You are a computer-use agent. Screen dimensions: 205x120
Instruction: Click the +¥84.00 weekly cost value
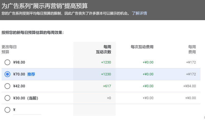coord(190,86)
